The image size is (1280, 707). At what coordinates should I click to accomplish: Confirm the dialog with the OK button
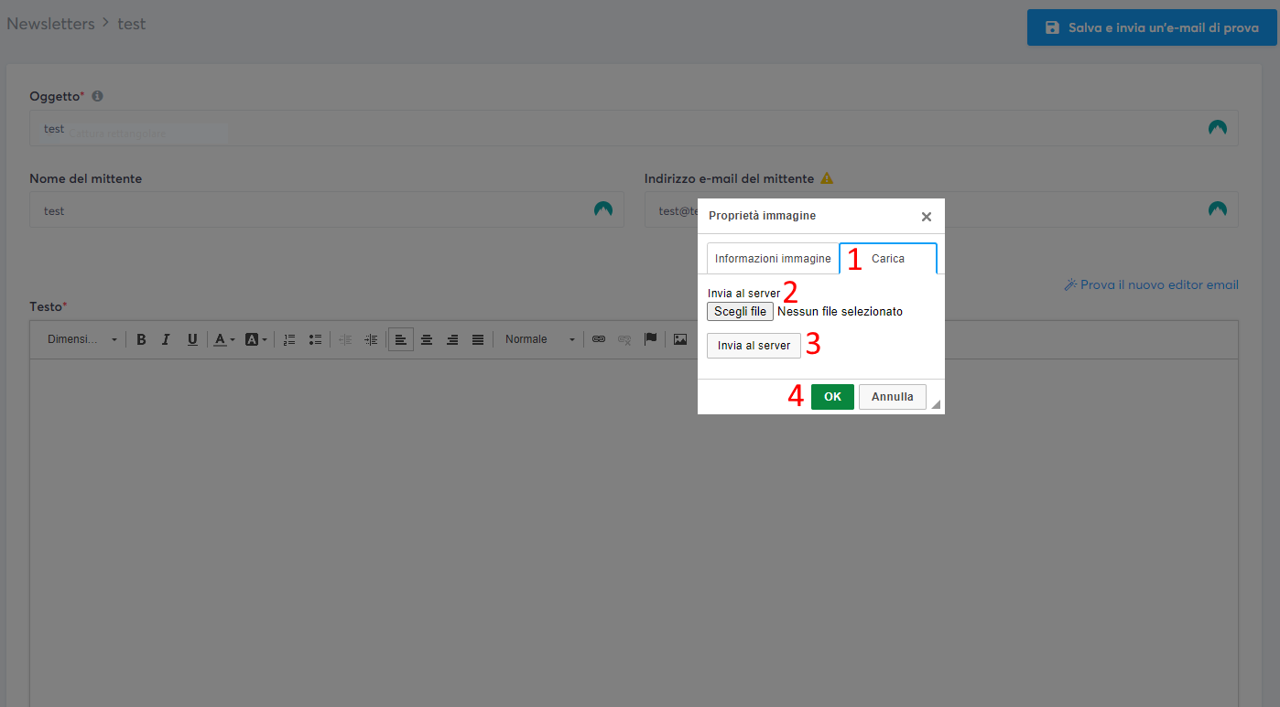(831, 396)
